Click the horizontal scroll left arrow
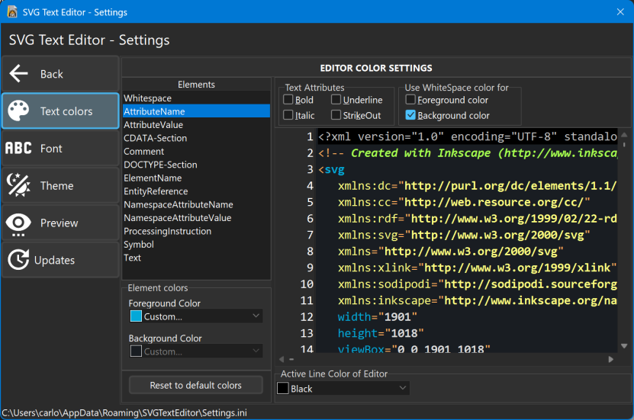This screenshot has height=420, width=634. click(282, 359)
